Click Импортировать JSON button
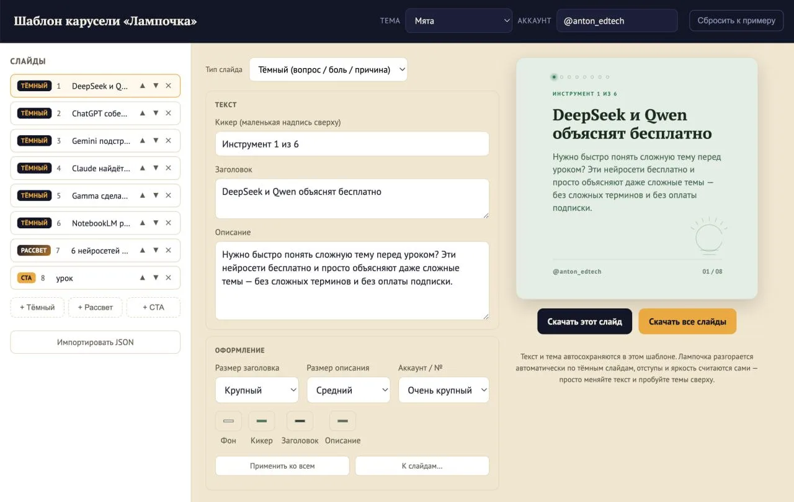Screen dimensions: 794x502 95,342
